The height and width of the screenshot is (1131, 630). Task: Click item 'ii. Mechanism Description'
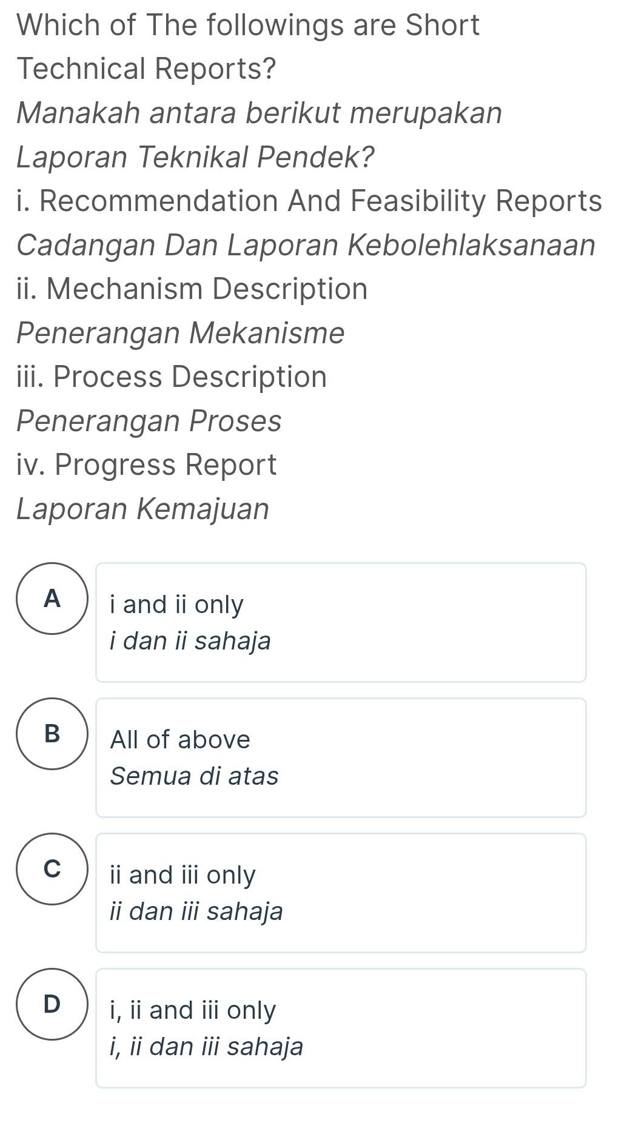192,288
